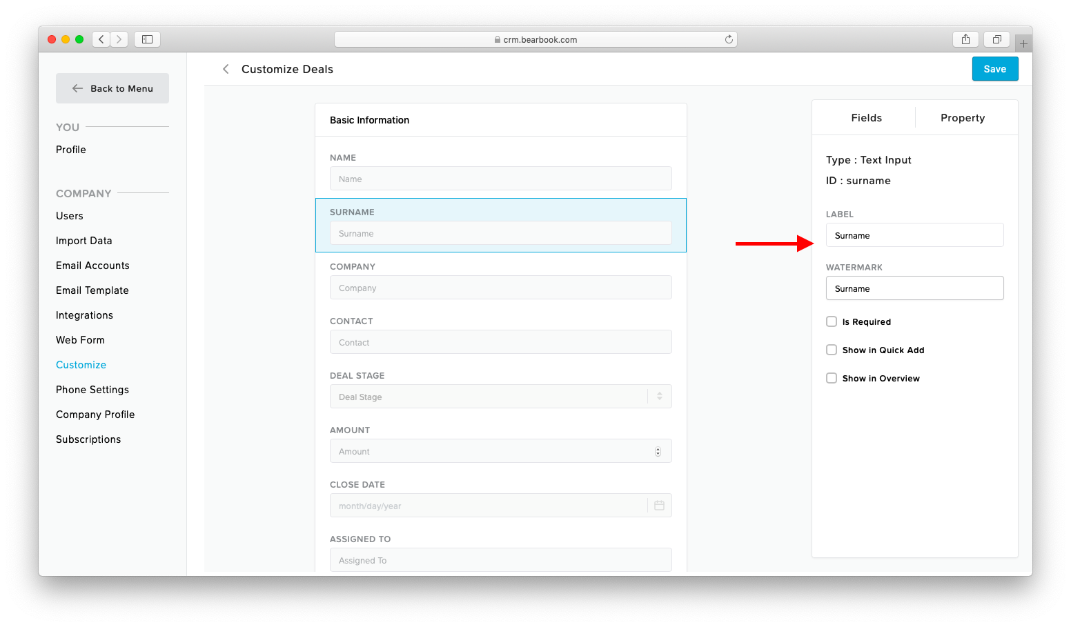
Task: Open Company Profile page
Action: pyautogui.click(x=95, y=415)
